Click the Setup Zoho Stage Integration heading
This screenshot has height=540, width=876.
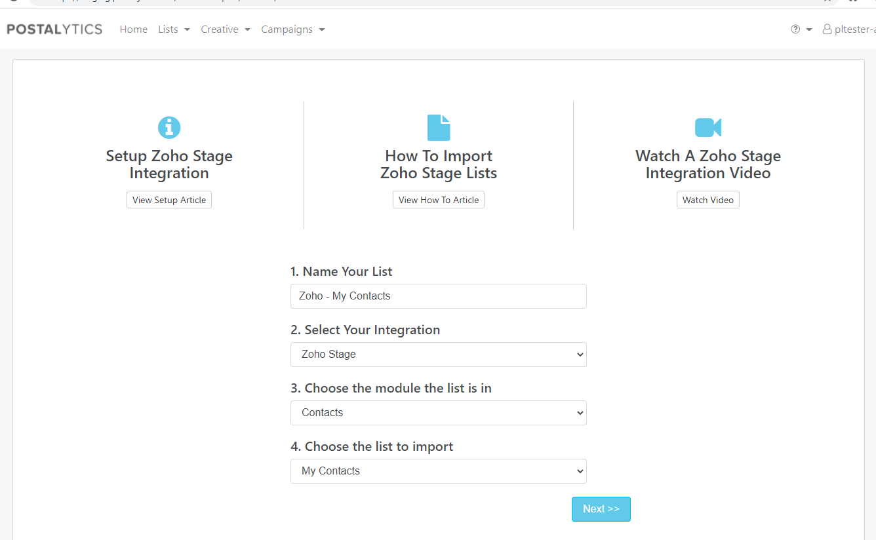(169, 164)
